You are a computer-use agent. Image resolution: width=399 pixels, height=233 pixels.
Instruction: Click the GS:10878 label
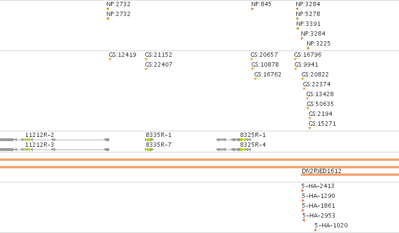[265, 65]
